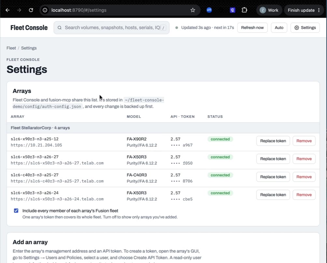Click Refresh now button
This screenshot has width=327, height=263.
click(252, 28)
